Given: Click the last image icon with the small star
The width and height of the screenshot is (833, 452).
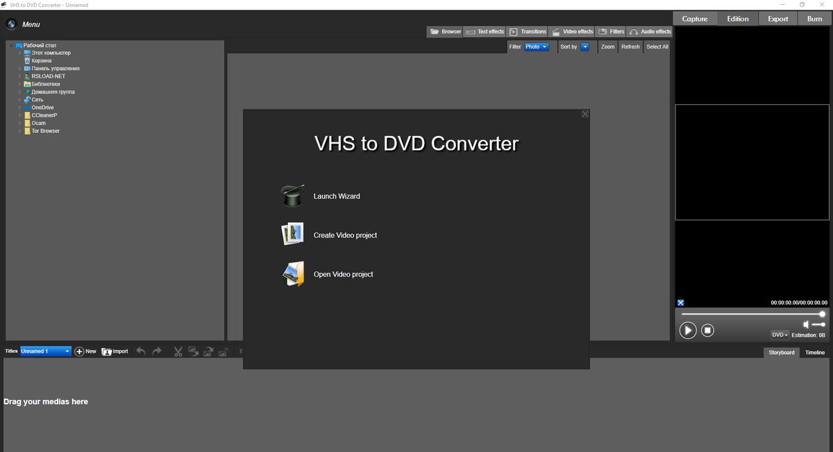Looking at the screenshot, I should point(224,351).
